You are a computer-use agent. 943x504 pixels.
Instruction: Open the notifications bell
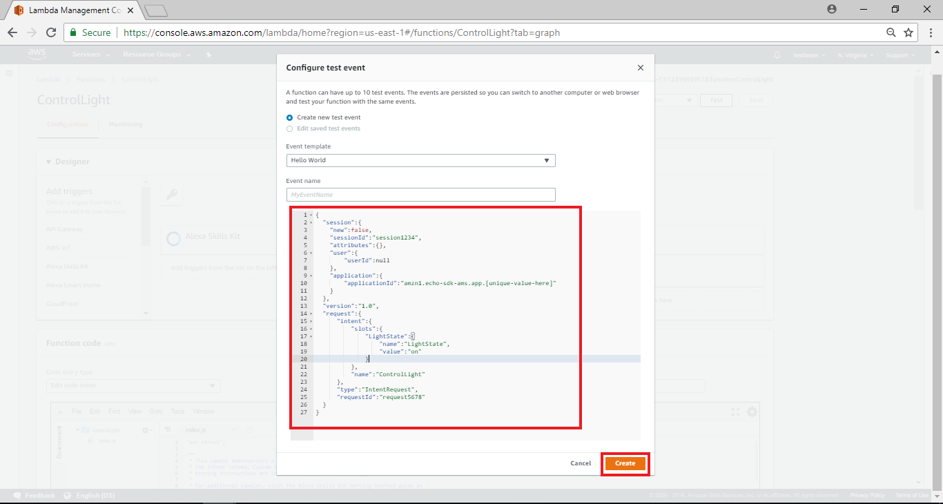[x=777, y=55]
